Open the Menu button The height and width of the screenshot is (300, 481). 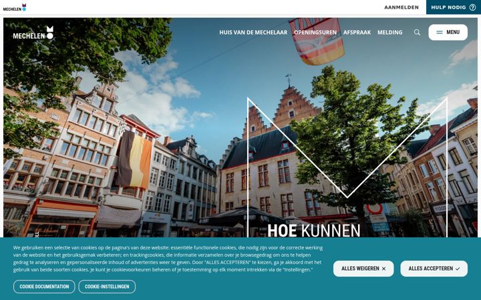click(448, 32)
